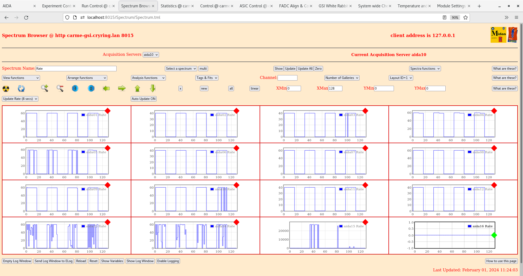Expand the Analysis functions dropdown
Viewport: 523px width, 276px height.
tap(148, 78)
